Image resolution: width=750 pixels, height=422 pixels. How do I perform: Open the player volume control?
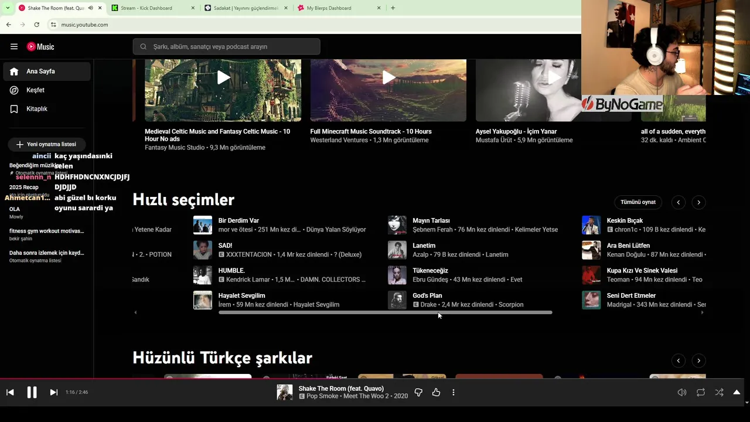coord(682,392)
